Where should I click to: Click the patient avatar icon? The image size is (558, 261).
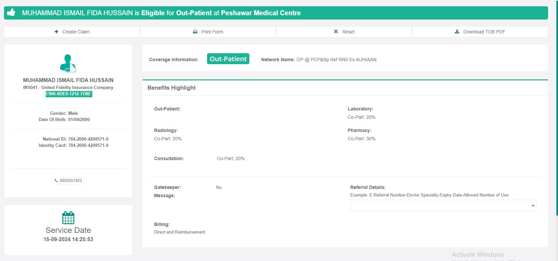[68, 63]
